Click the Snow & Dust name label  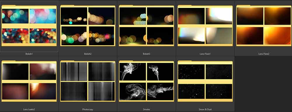[205, 109]
